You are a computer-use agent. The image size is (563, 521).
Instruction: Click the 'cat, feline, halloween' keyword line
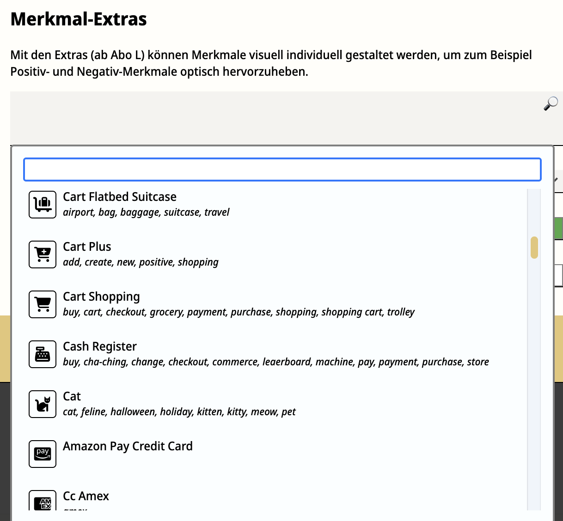coord(179,412)
